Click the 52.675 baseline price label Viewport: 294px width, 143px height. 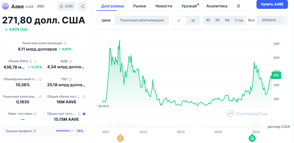[103, 106]
